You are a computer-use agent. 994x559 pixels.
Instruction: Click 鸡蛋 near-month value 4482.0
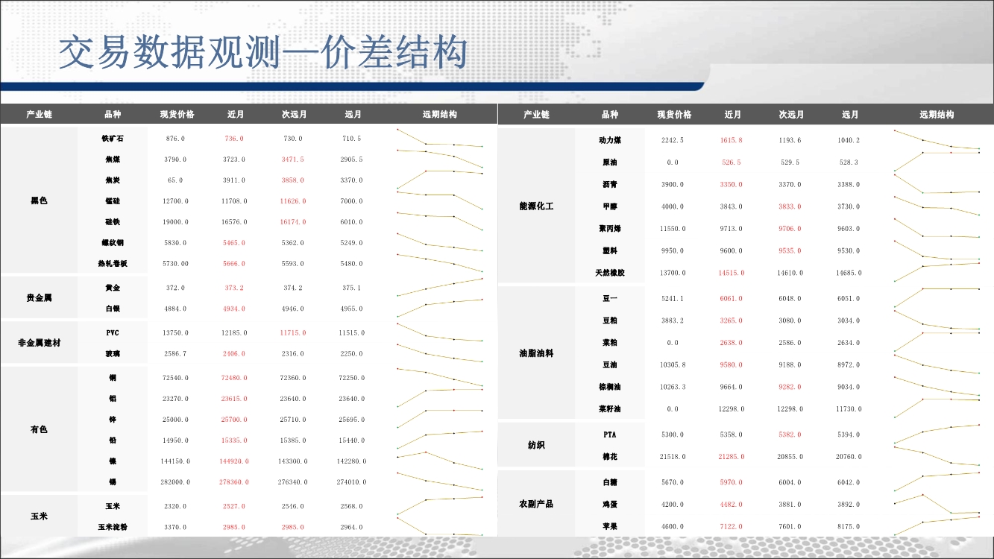(732, 505)
